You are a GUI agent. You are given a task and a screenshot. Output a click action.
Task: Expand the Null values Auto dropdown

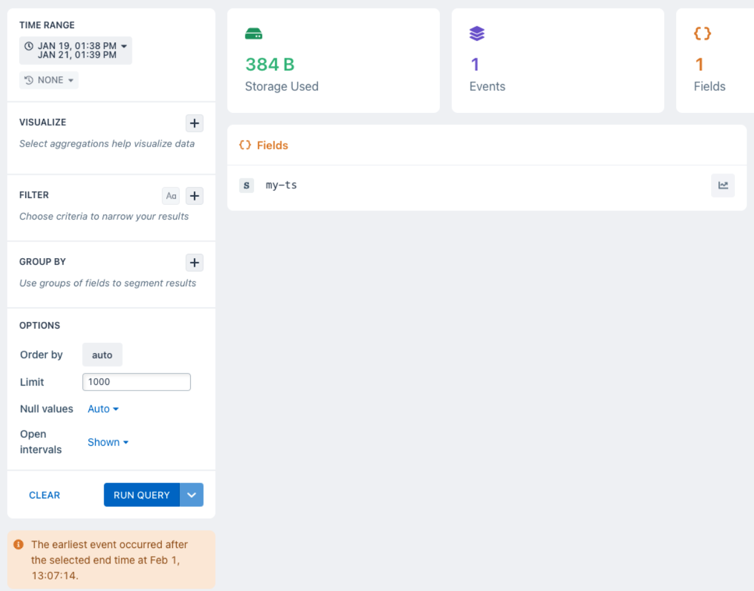tap(103, 409)
